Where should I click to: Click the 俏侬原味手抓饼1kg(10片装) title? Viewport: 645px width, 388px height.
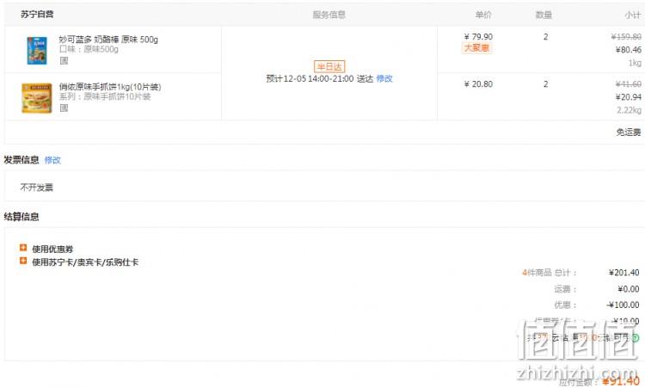point(110,87)
